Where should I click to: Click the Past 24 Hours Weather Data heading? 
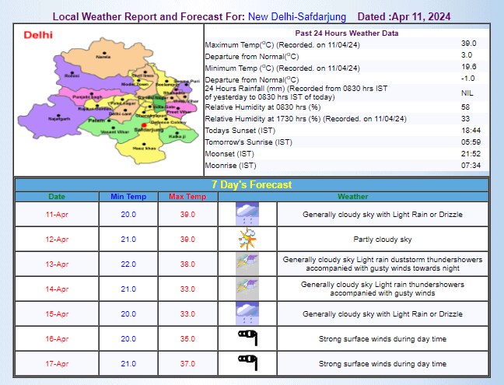pos(347,33)
